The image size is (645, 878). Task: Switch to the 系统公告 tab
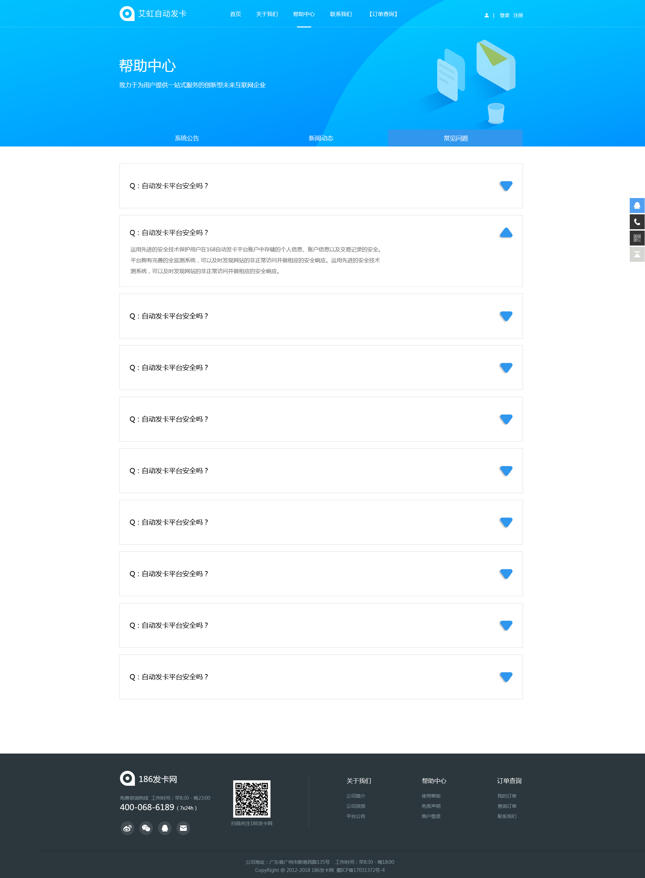pos(187,138)
